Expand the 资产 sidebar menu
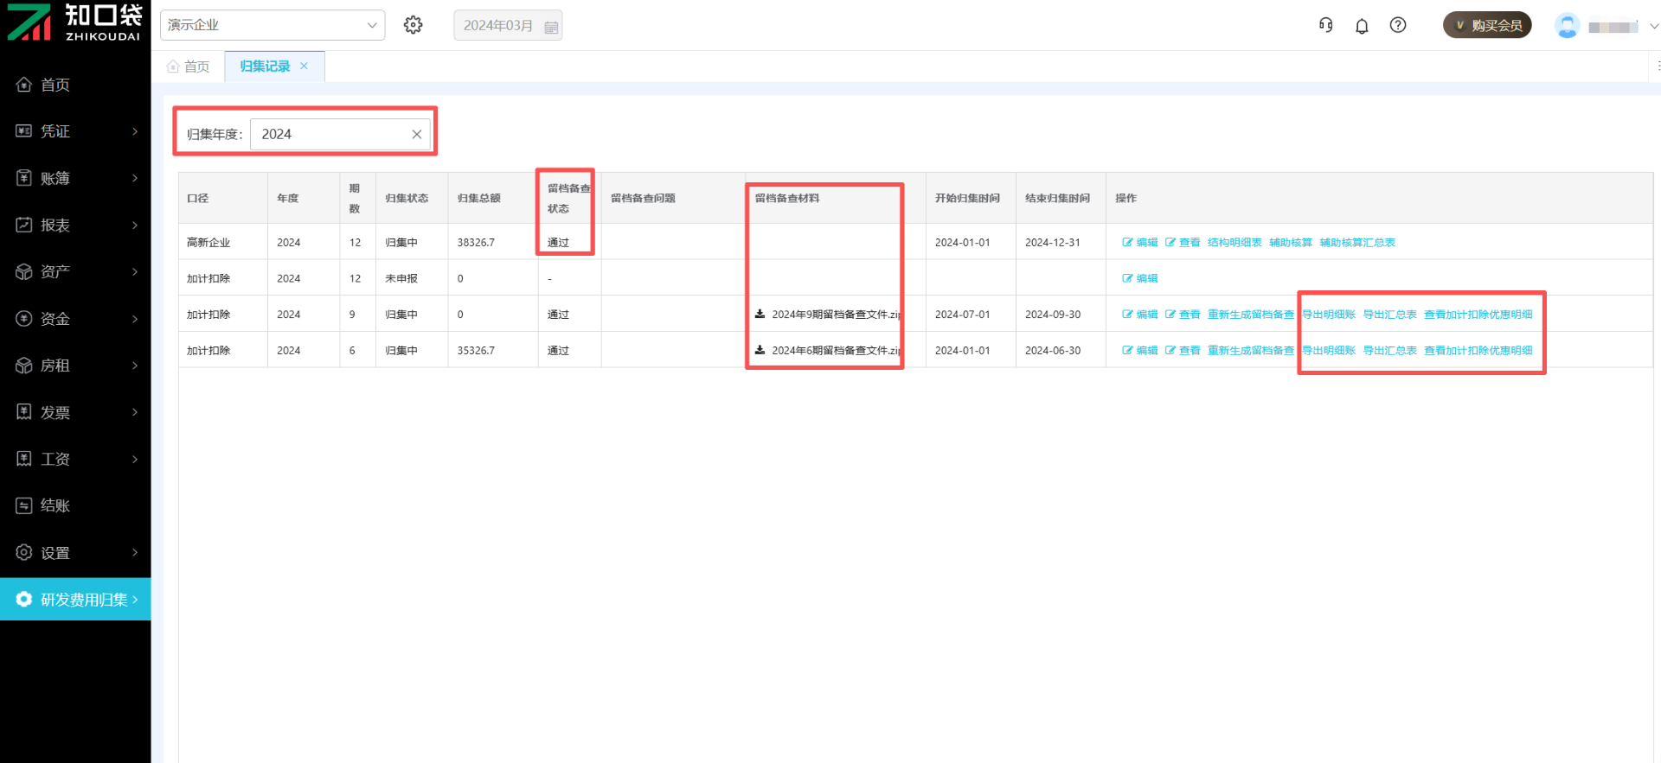This screenshot has width=1661, height=763. coord(76,272)
